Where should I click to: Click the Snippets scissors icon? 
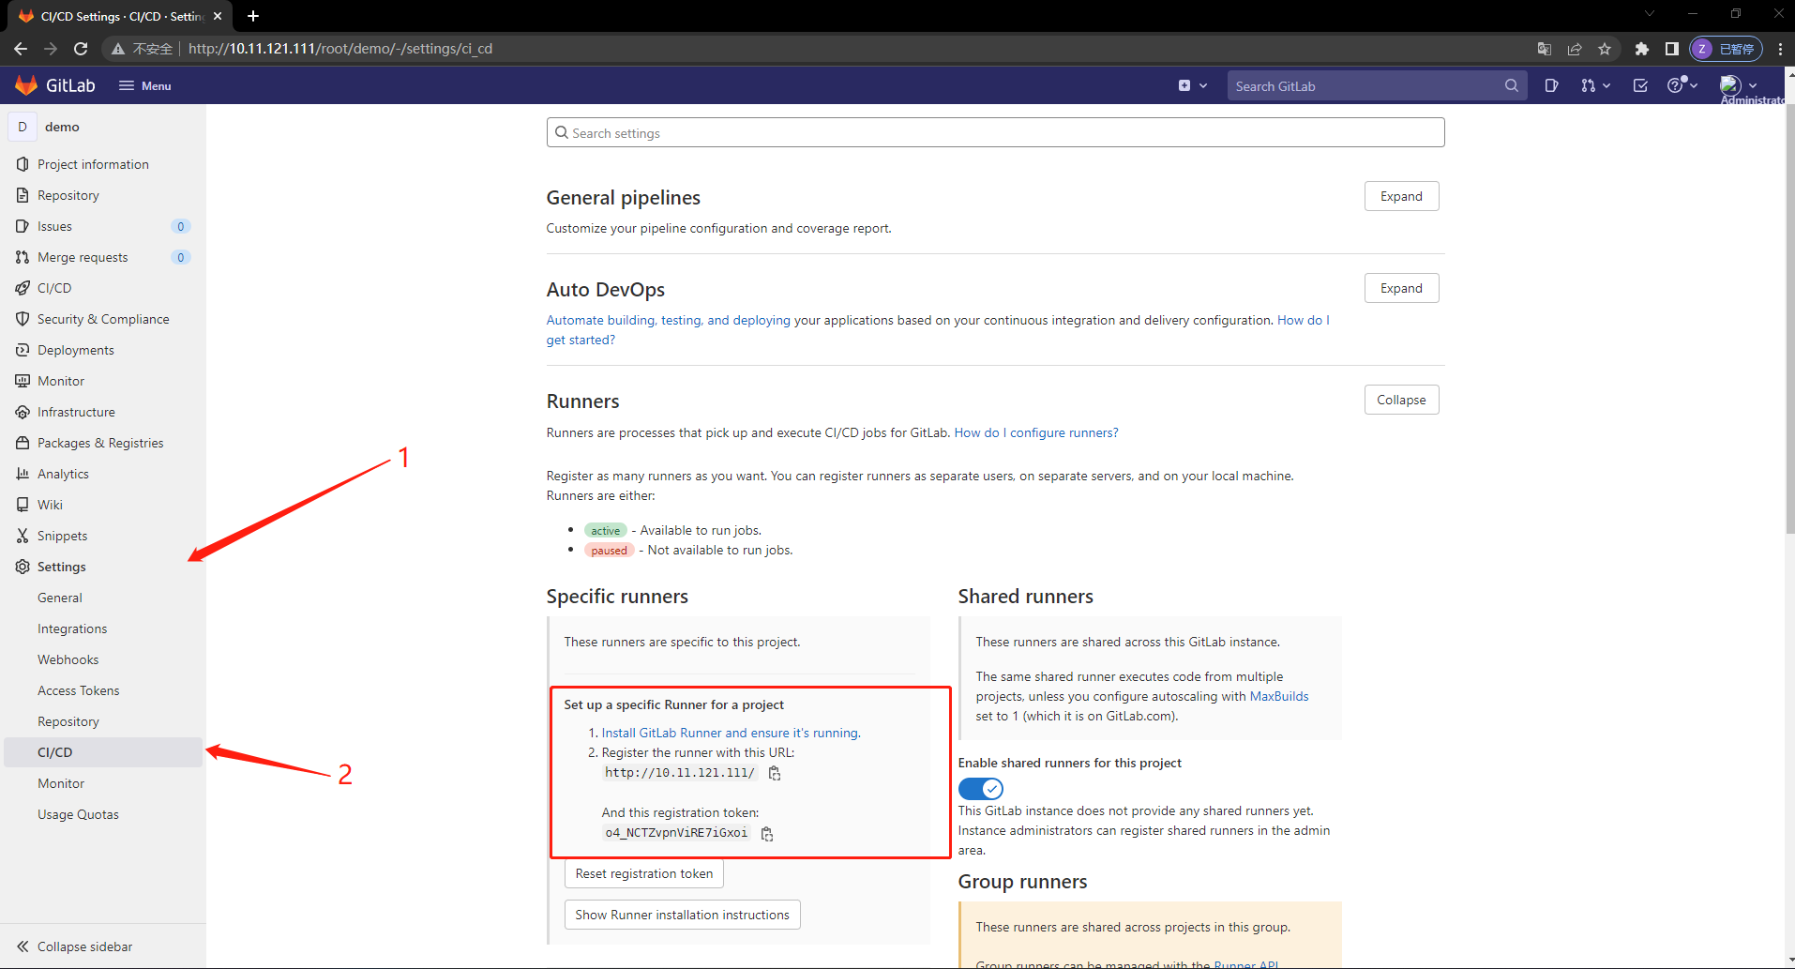click(x=23, y=536)
